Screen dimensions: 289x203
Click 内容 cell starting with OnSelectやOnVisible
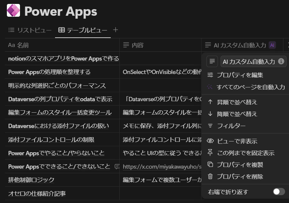160,72
